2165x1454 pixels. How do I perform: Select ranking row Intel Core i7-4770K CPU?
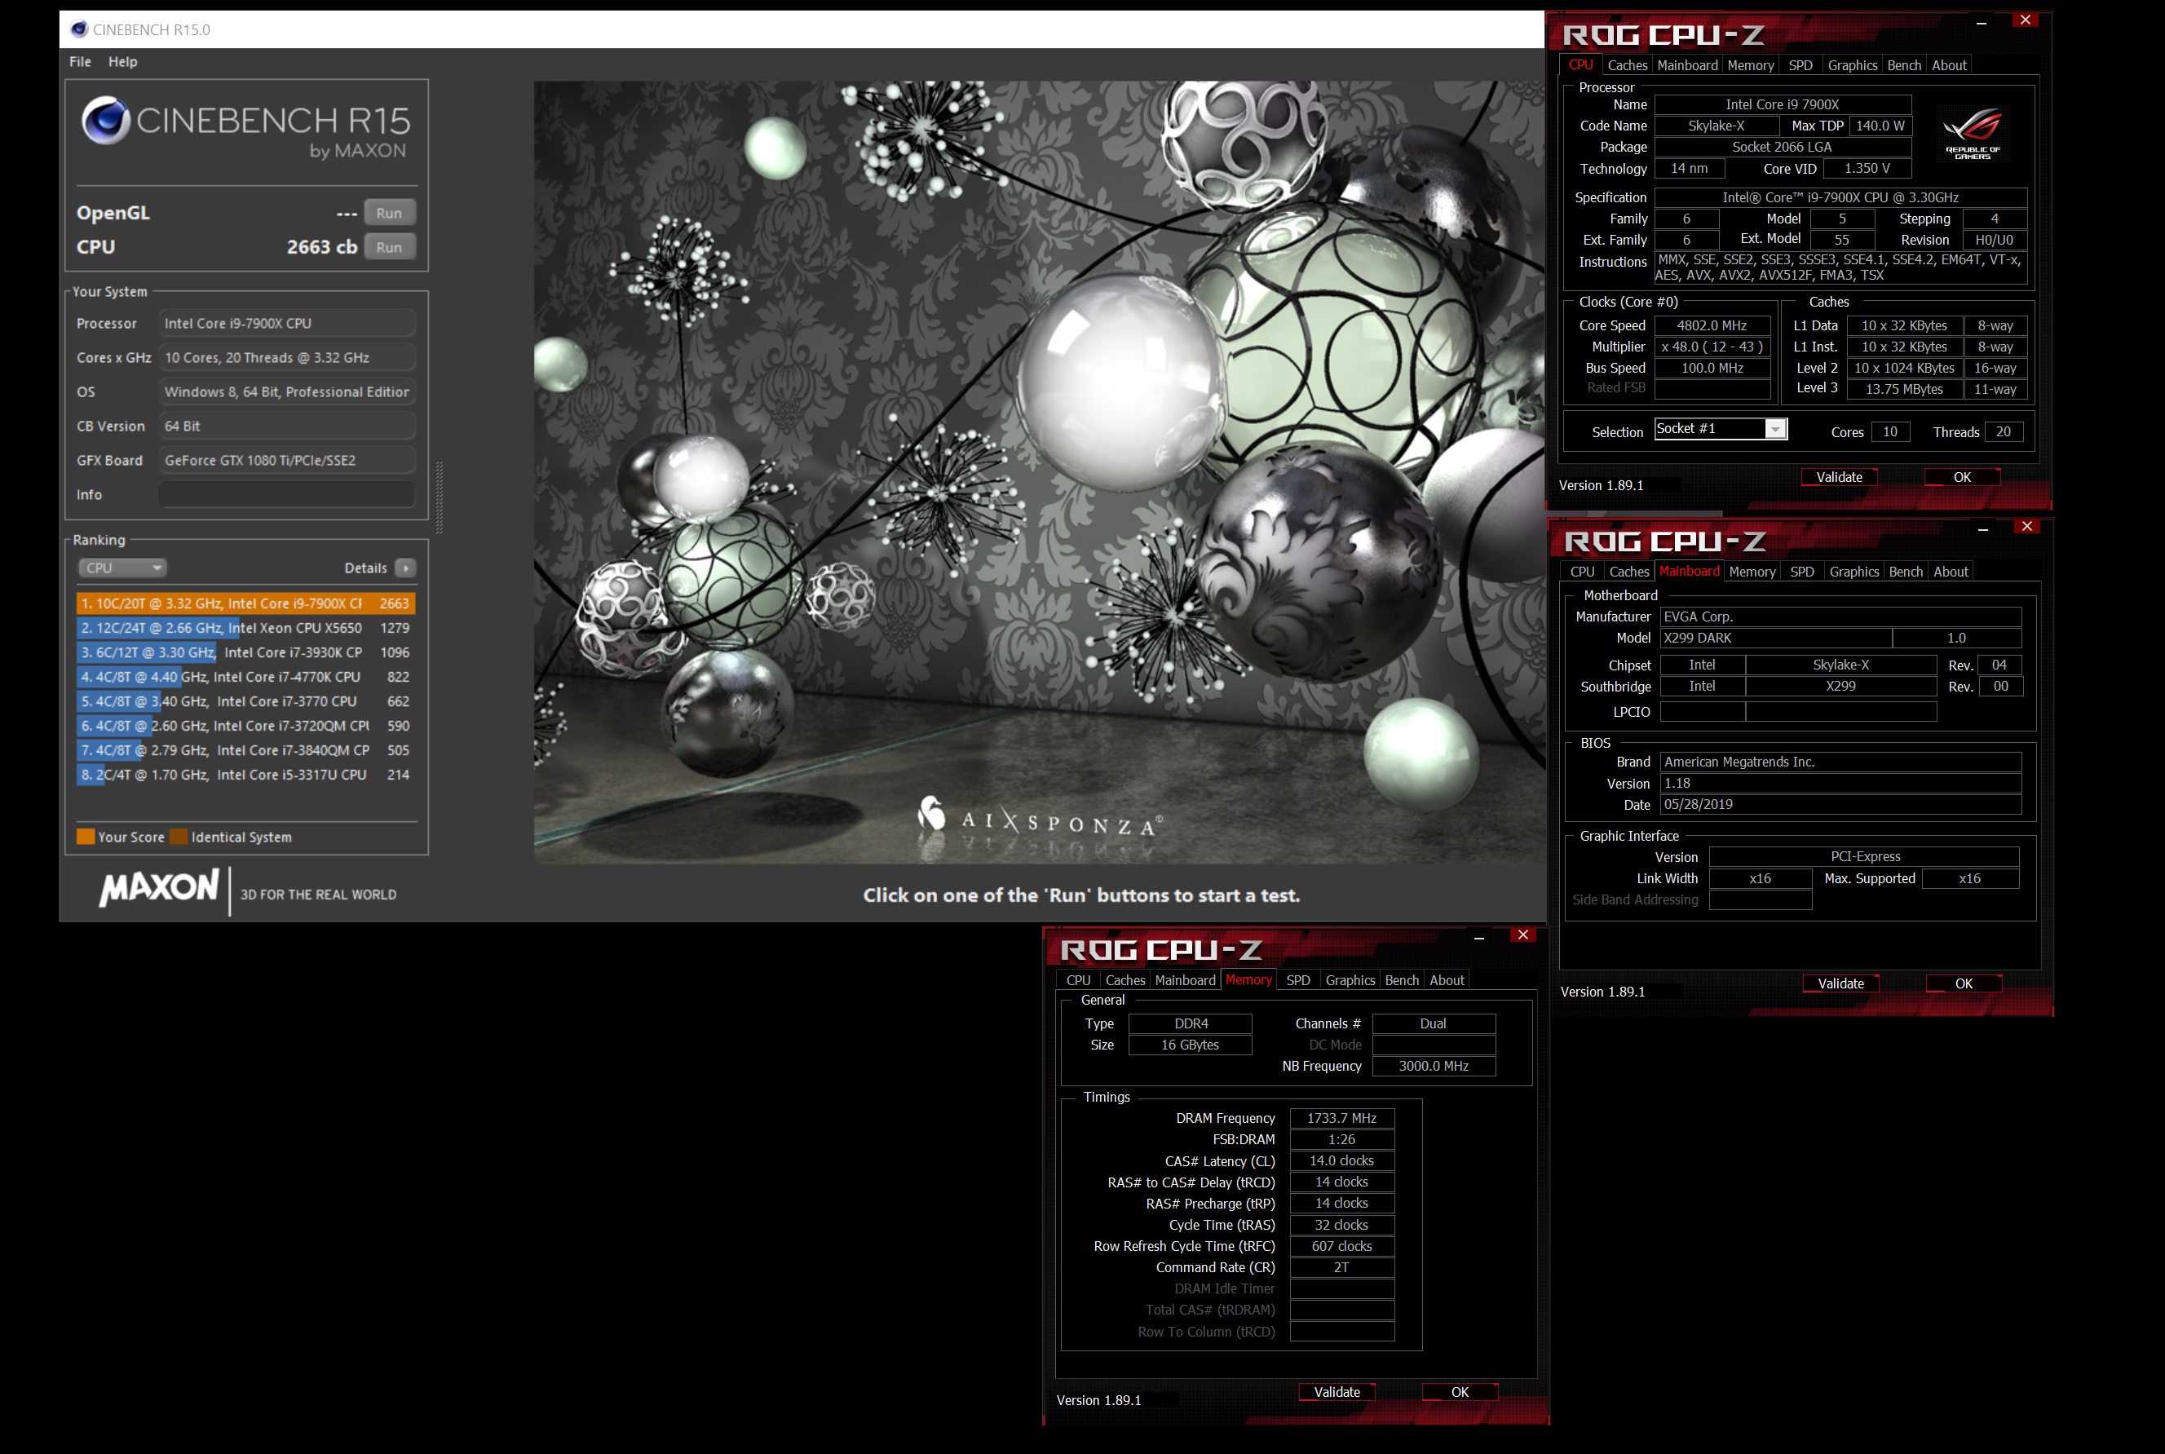click(245, 677)
